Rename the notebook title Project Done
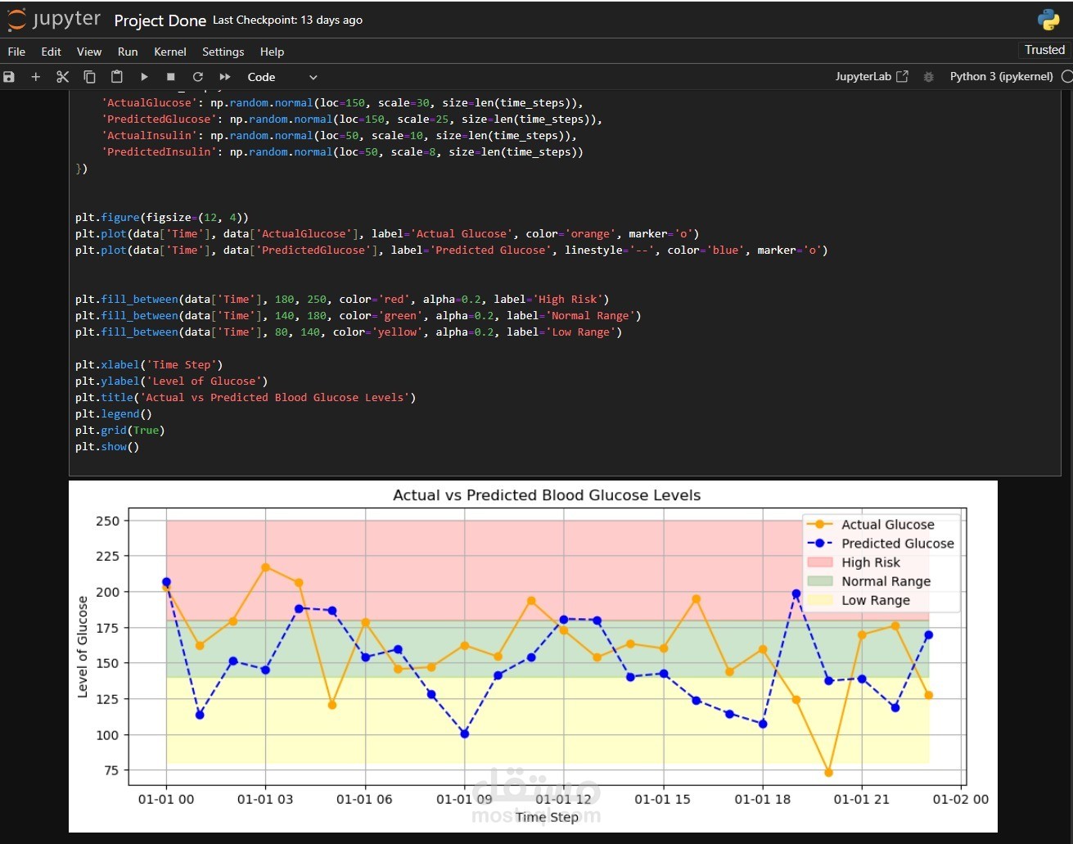This screenshot has width=1073, height=844. (x=160, y=20)
